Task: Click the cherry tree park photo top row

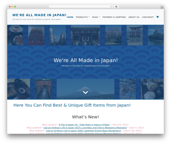Action: (113, 35)
